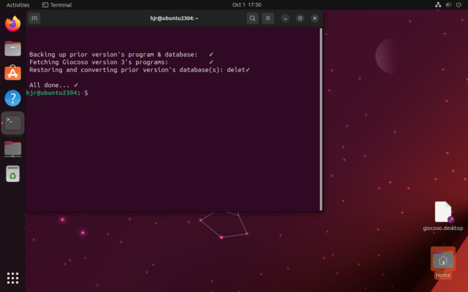468x292 pixels.
Task: Open the power menu icon
Action: (x=459, y=5)
